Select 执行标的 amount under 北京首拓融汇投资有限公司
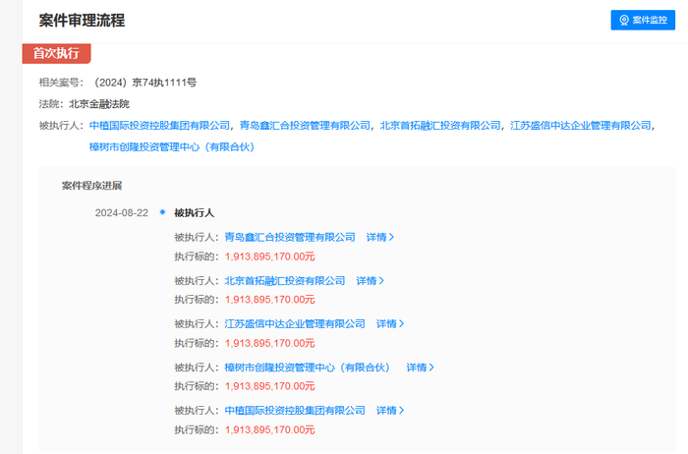This screenshot has height=454, width=688. pos(270,300)
